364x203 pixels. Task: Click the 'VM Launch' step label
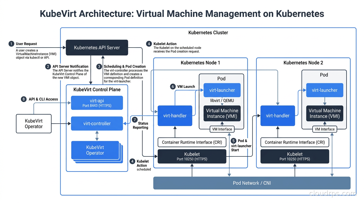186,86
